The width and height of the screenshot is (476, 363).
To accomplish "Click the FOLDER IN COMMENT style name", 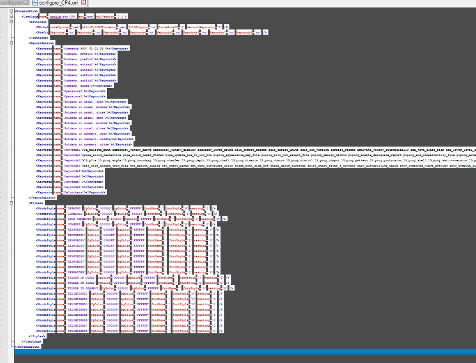I will point(82,288).
